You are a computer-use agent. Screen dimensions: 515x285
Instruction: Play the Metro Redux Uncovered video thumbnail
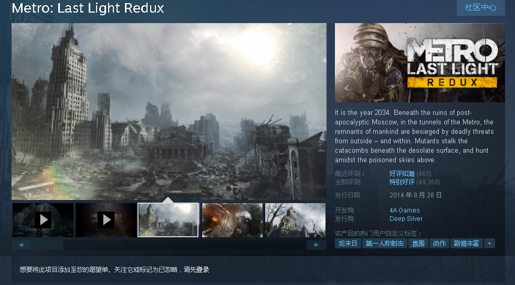pos(106,220)
